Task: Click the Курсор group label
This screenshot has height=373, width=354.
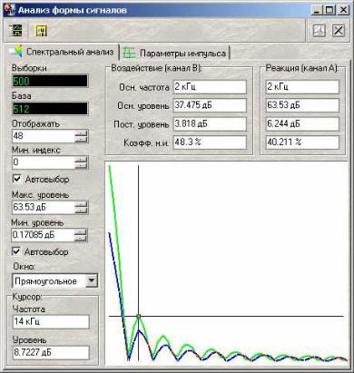Action: (x=27, y=297)
